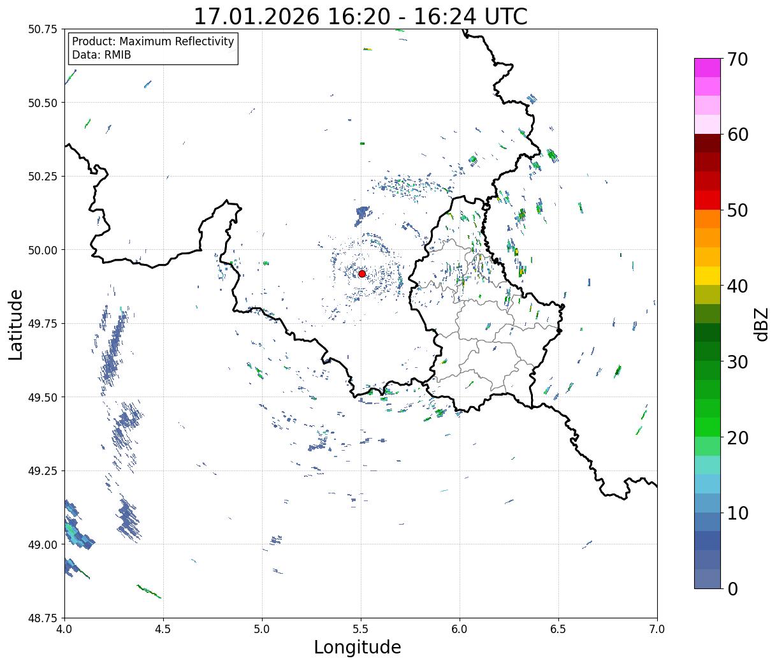777x663 pixels.
Task: Click the orange colorbar swatch just below 50
Action: (708, 219)
